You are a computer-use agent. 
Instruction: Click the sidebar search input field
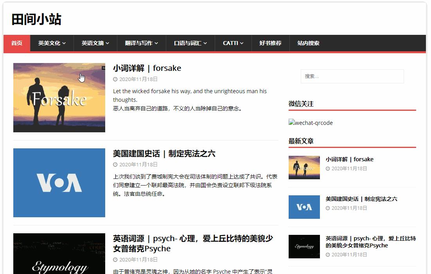point(352,76)
